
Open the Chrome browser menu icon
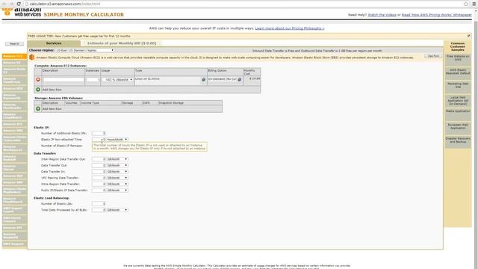(474, 4)
